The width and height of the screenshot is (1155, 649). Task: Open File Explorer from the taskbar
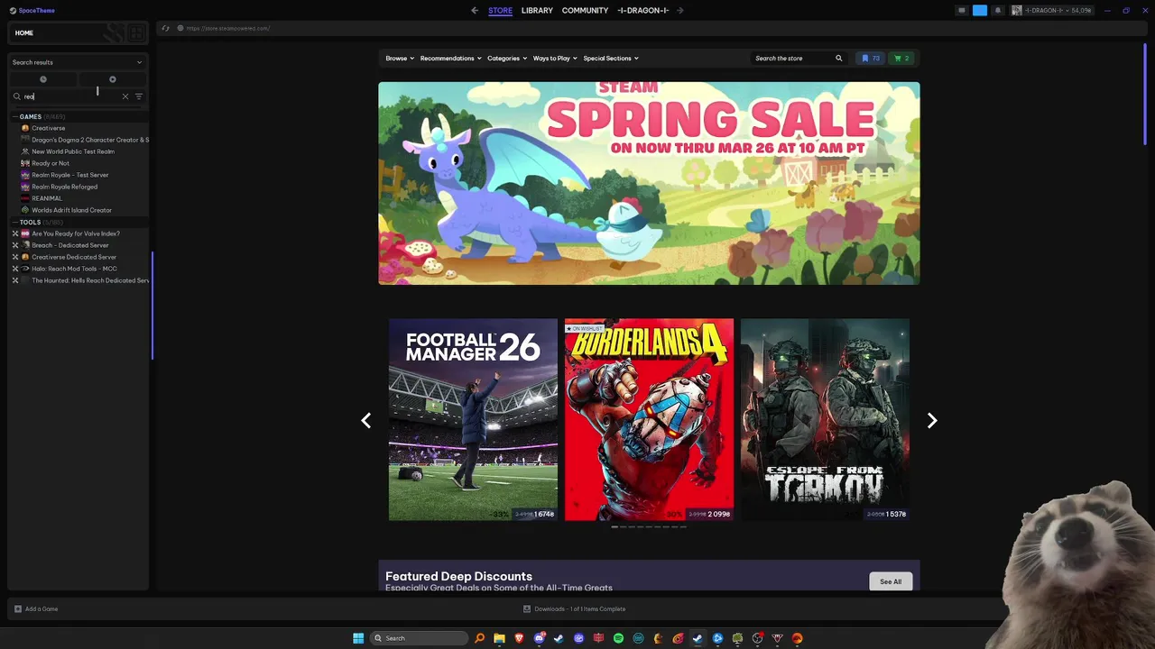tap(499, 638)
